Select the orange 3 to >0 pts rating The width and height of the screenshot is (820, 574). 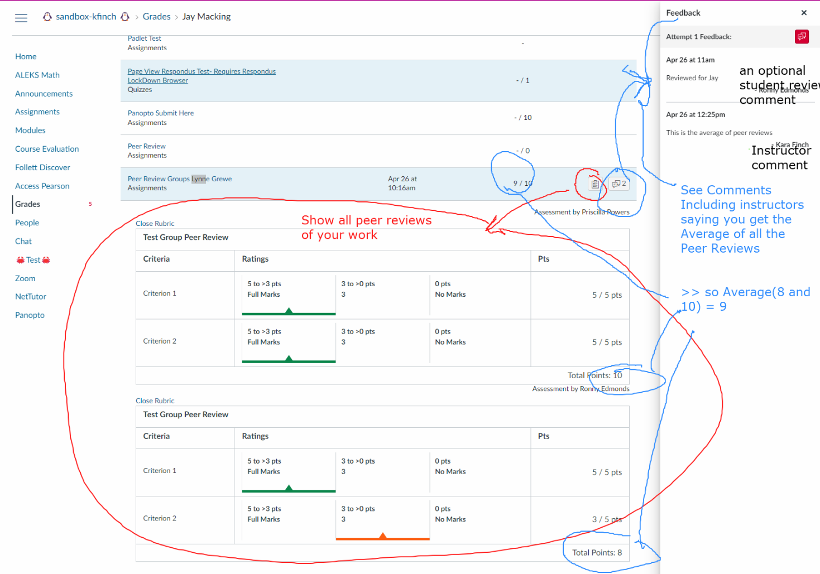tap(382, 519)
